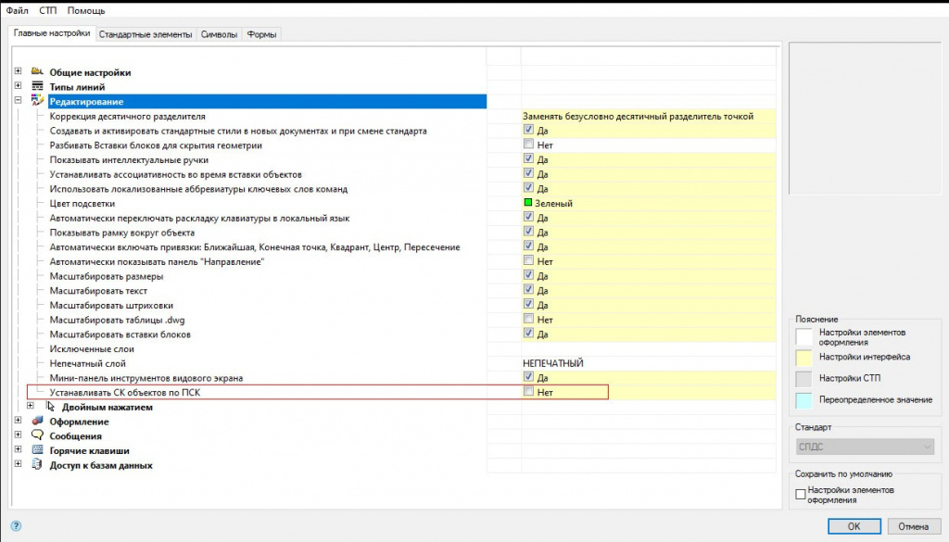Viewport: 949px width, 542px height.
Task: Check Настройки элементов оформления save-default checkbox
Action: point(800,494)
